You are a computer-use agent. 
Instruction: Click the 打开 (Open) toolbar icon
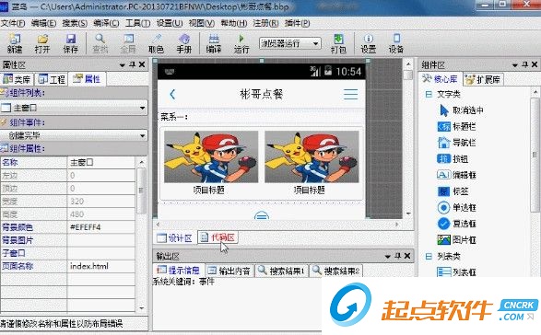coord(42,43)
